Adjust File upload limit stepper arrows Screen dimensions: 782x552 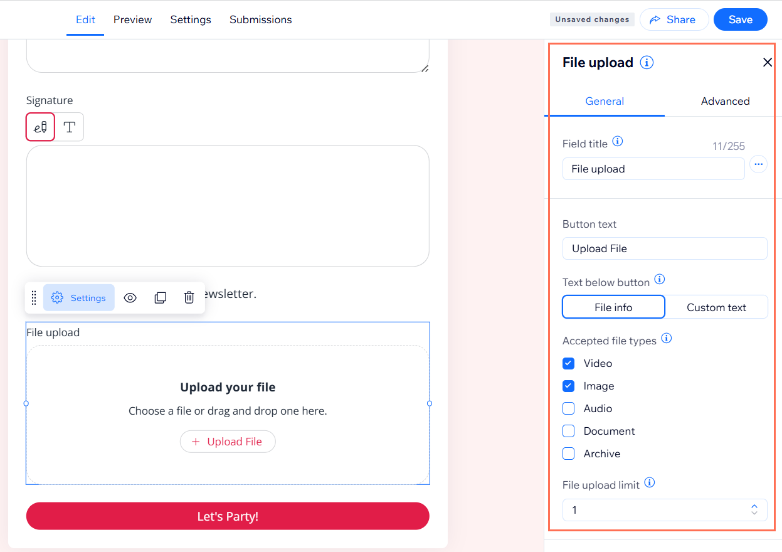(x=754, y=509)
